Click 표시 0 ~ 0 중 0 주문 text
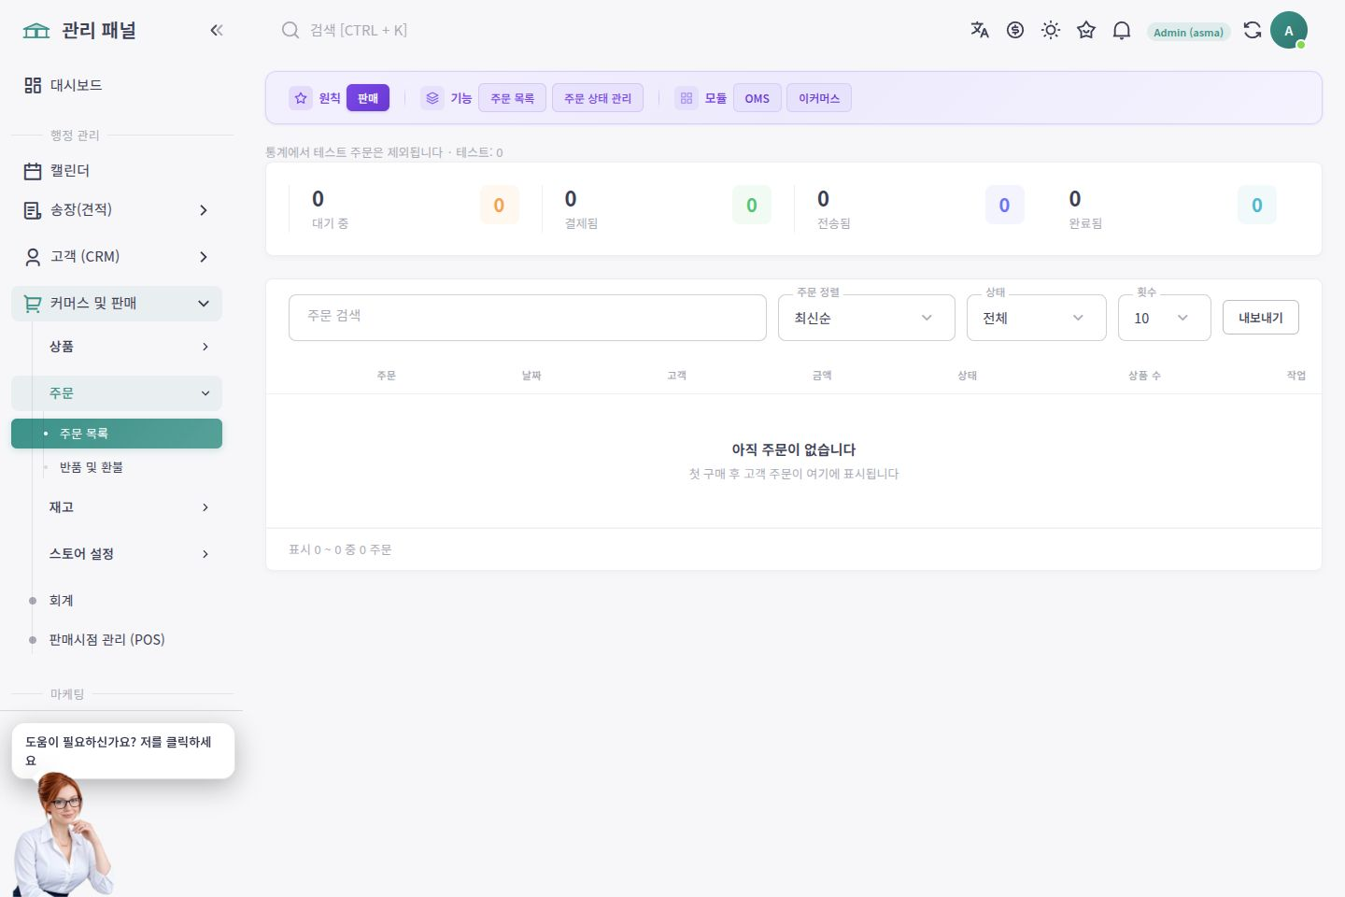Viewport: 1345px width, 897px height. tap(340, 550)
